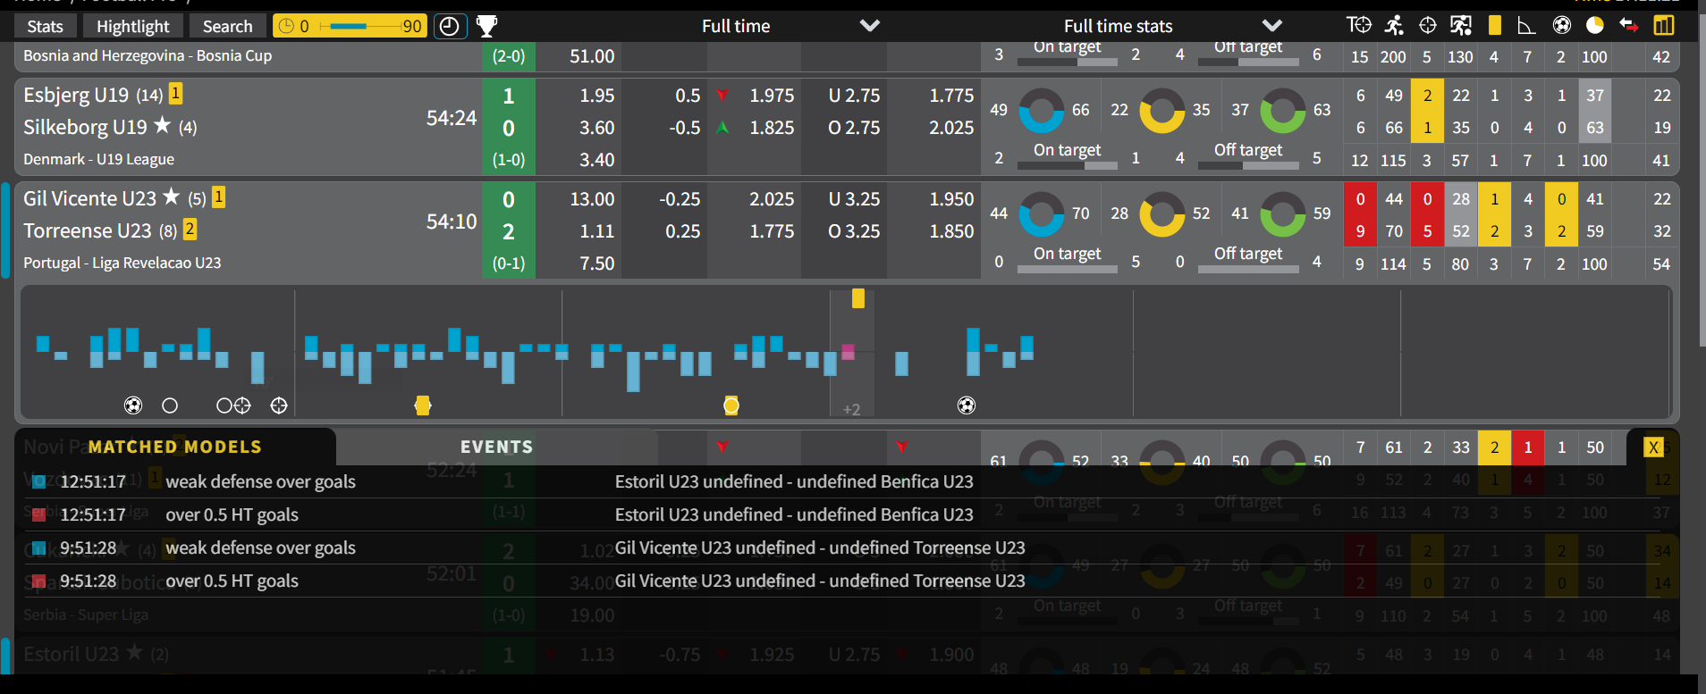Open the Full time stats dropdown
Screen dimensions: 1706x694
coord(1171,26)
